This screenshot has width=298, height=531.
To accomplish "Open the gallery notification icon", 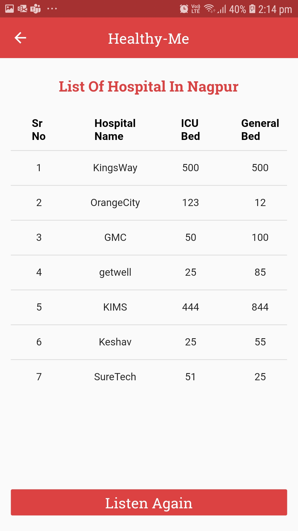I will pos(9,9).
